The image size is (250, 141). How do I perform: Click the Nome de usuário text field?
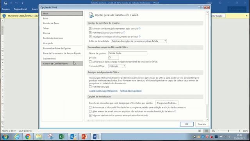coord(128,53)
